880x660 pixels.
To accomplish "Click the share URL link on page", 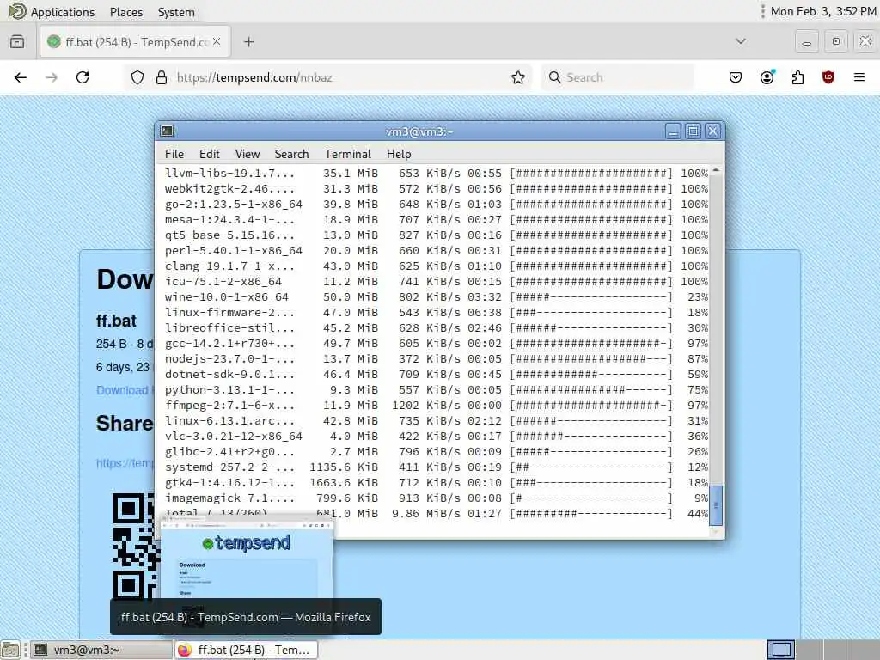I will (x=125, y=463).
